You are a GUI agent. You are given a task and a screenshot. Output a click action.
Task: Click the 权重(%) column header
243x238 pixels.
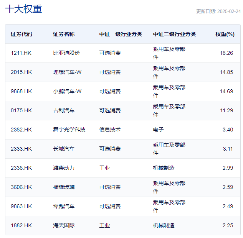pos(225,34)
